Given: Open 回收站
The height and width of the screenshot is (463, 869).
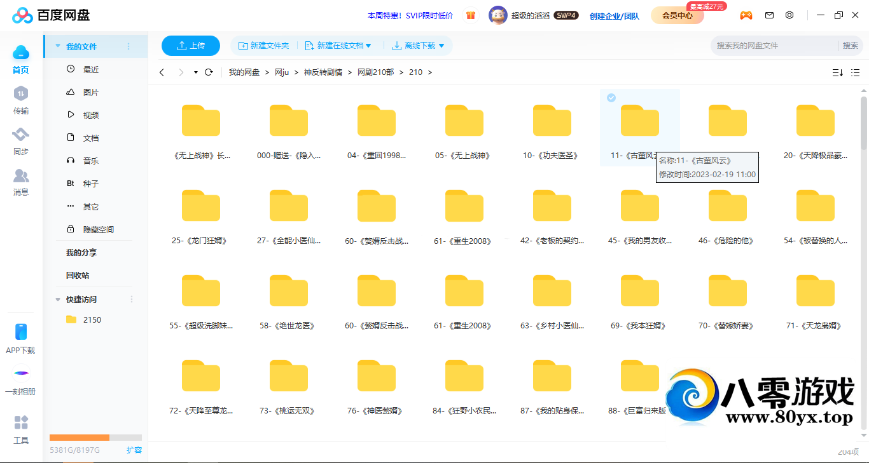Looking at the screenshot, I should point(78,276).
